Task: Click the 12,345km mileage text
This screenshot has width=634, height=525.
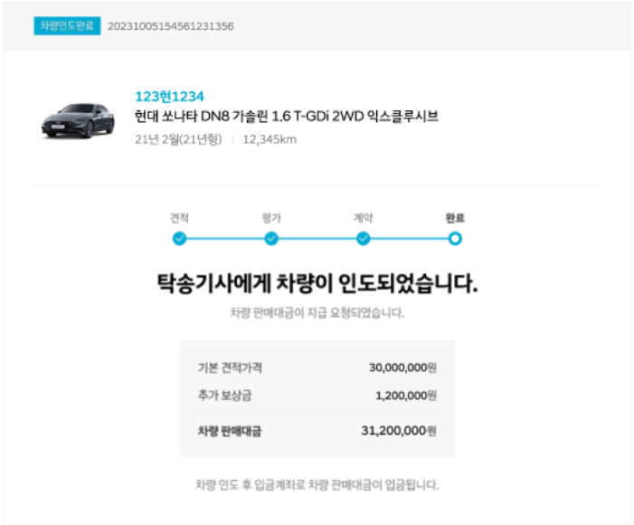Action: tap(270, 139)
